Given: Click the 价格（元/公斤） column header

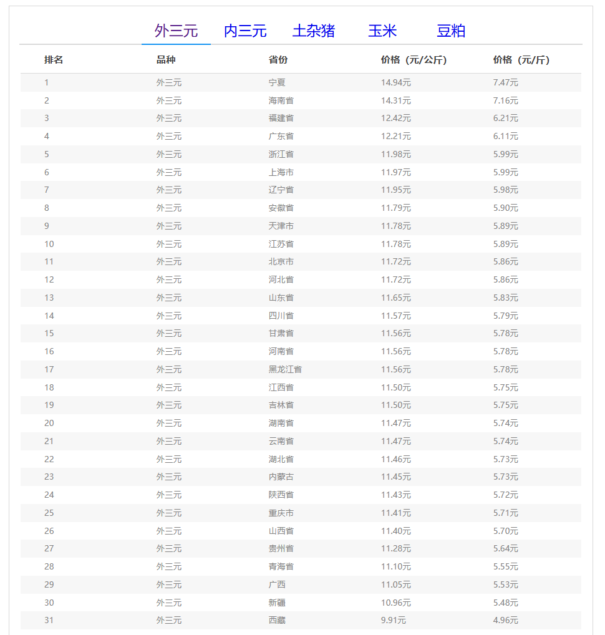Looking at the screenshot, I should pos(414,60).
